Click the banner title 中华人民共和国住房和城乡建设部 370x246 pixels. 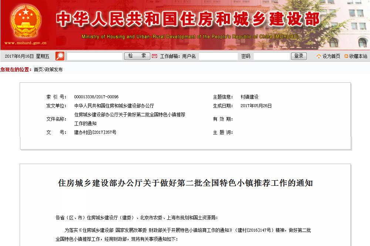pyautogui.click(x=188, y=19)
